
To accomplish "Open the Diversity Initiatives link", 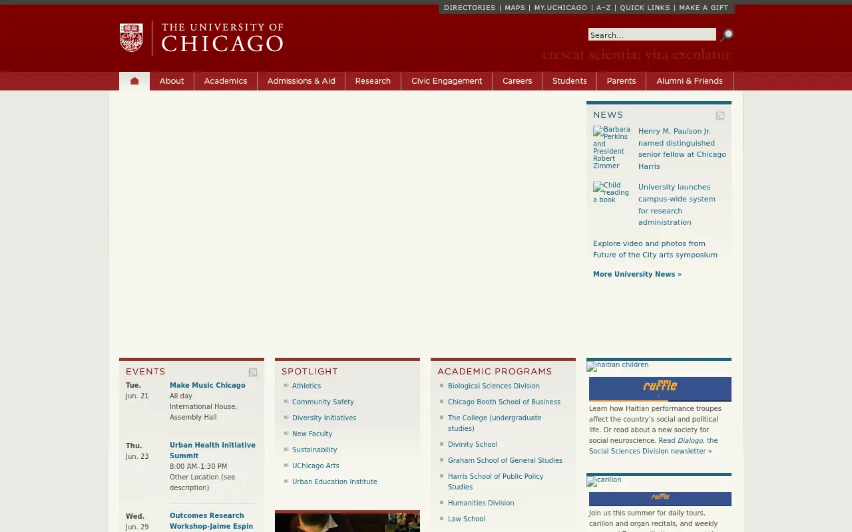I will point(324,418).
